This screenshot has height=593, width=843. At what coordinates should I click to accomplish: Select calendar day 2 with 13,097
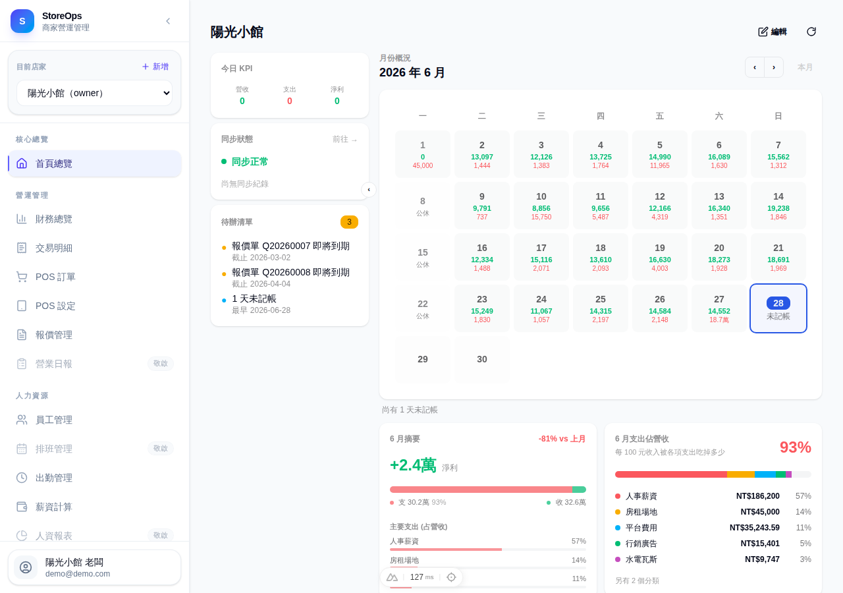click(482, 154)
